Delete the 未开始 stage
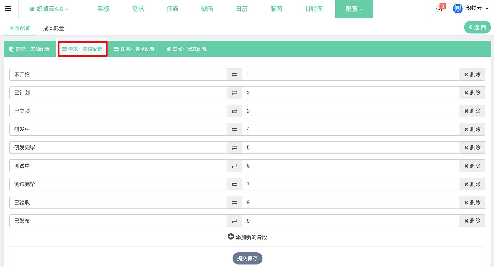Viewport: 494px width, 267px height. pos(472,74)
